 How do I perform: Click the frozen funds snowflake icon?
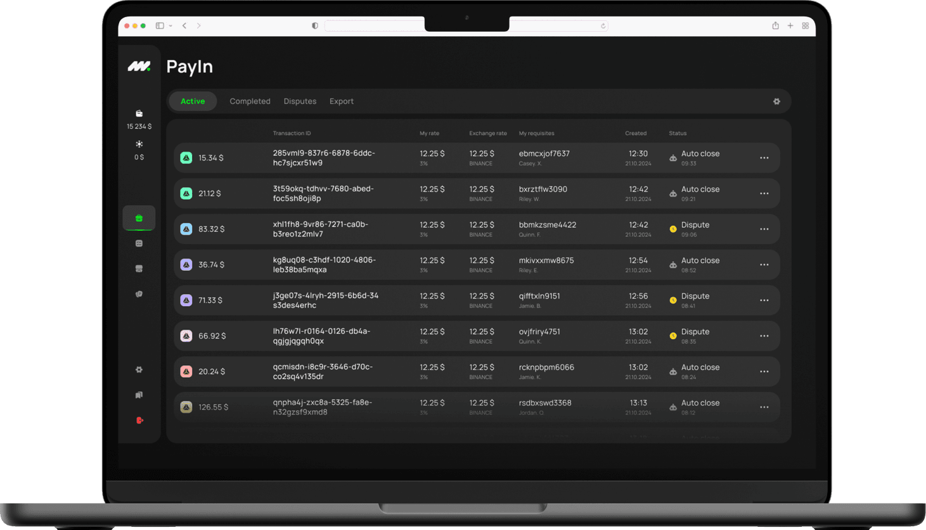(x=139, y=144)
